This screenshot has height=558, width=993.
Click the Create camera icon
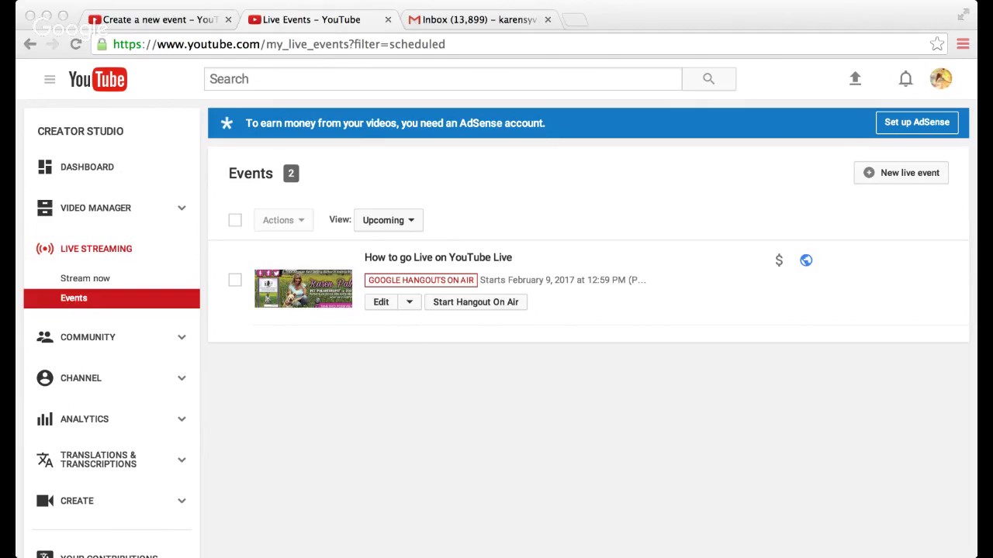coord(45,501)
